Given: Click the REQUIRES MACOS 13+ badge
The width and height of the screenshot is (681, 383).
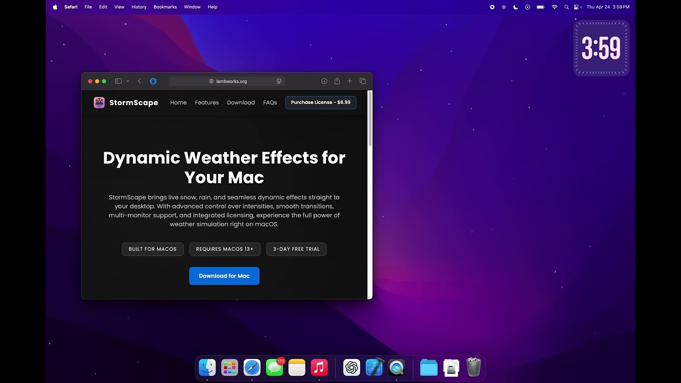Looking at the screenshot, I should (x=225, y=249).
